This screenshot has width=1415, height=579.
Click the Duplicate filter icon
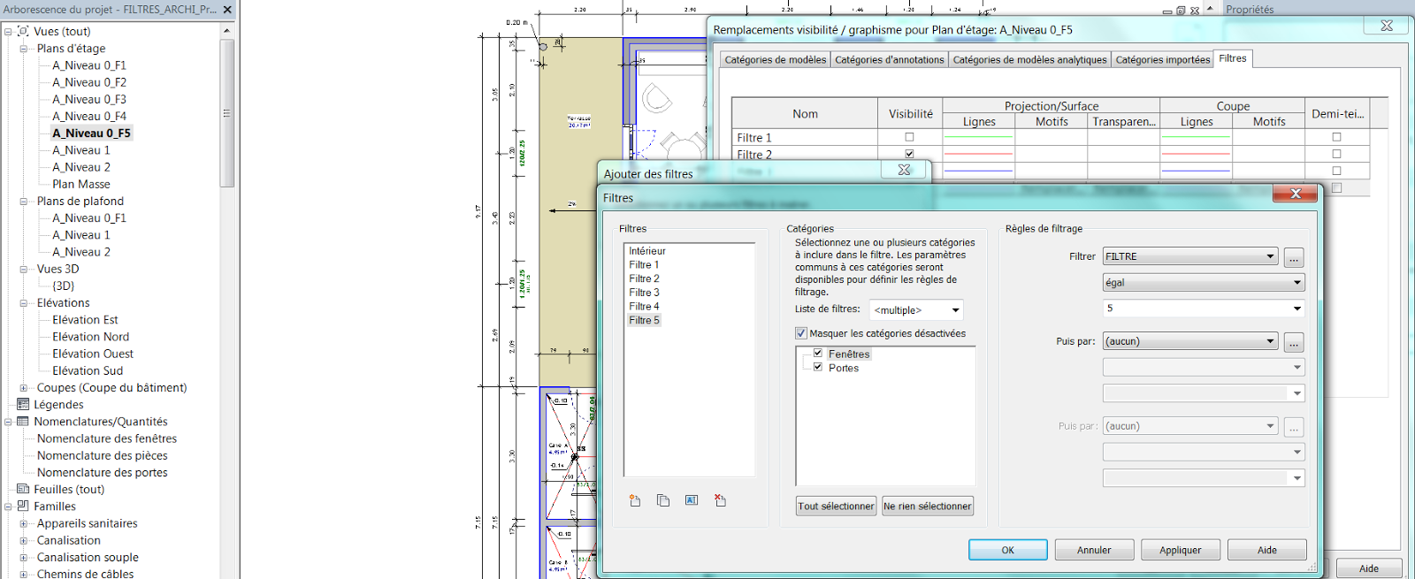[663, 500]
